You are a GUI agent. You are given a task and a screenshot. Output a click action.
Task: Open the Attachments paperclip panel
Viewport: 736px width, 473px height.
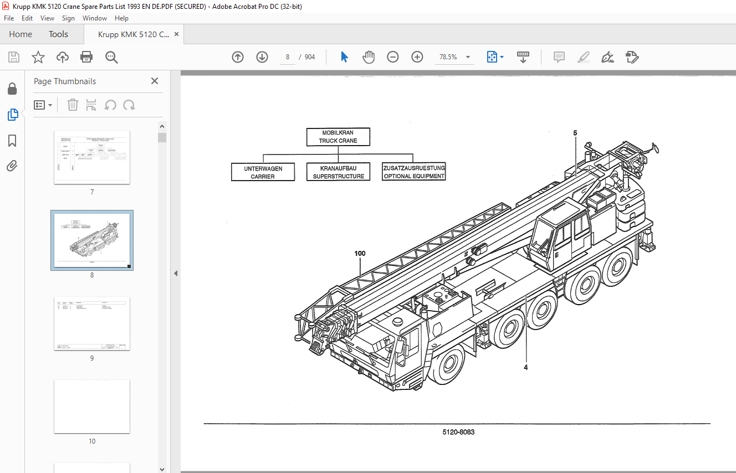(x=12, y=166)
